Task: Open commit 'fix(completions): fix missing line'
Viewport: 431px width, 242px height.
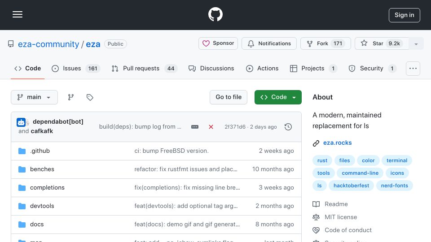Action: [x=187, y=187]
